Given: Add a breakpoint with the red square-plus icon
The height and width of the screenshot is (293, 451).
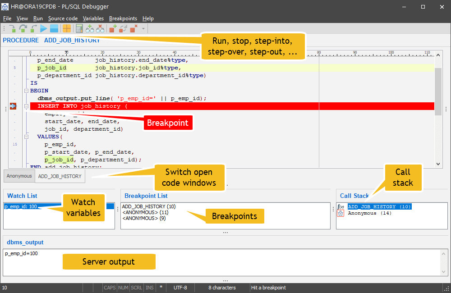Looking at the screenshot, I should point(112,28).
